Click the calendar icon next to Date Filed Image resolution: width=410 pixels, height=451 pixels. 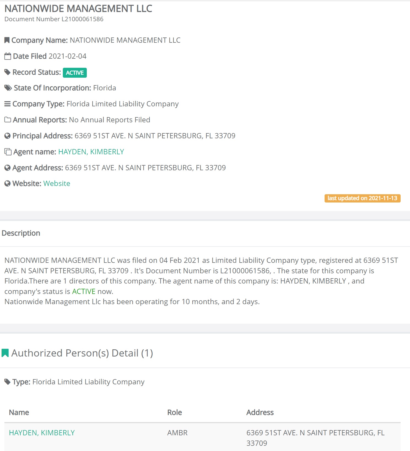pyautogui.click(x=8, y=56)
